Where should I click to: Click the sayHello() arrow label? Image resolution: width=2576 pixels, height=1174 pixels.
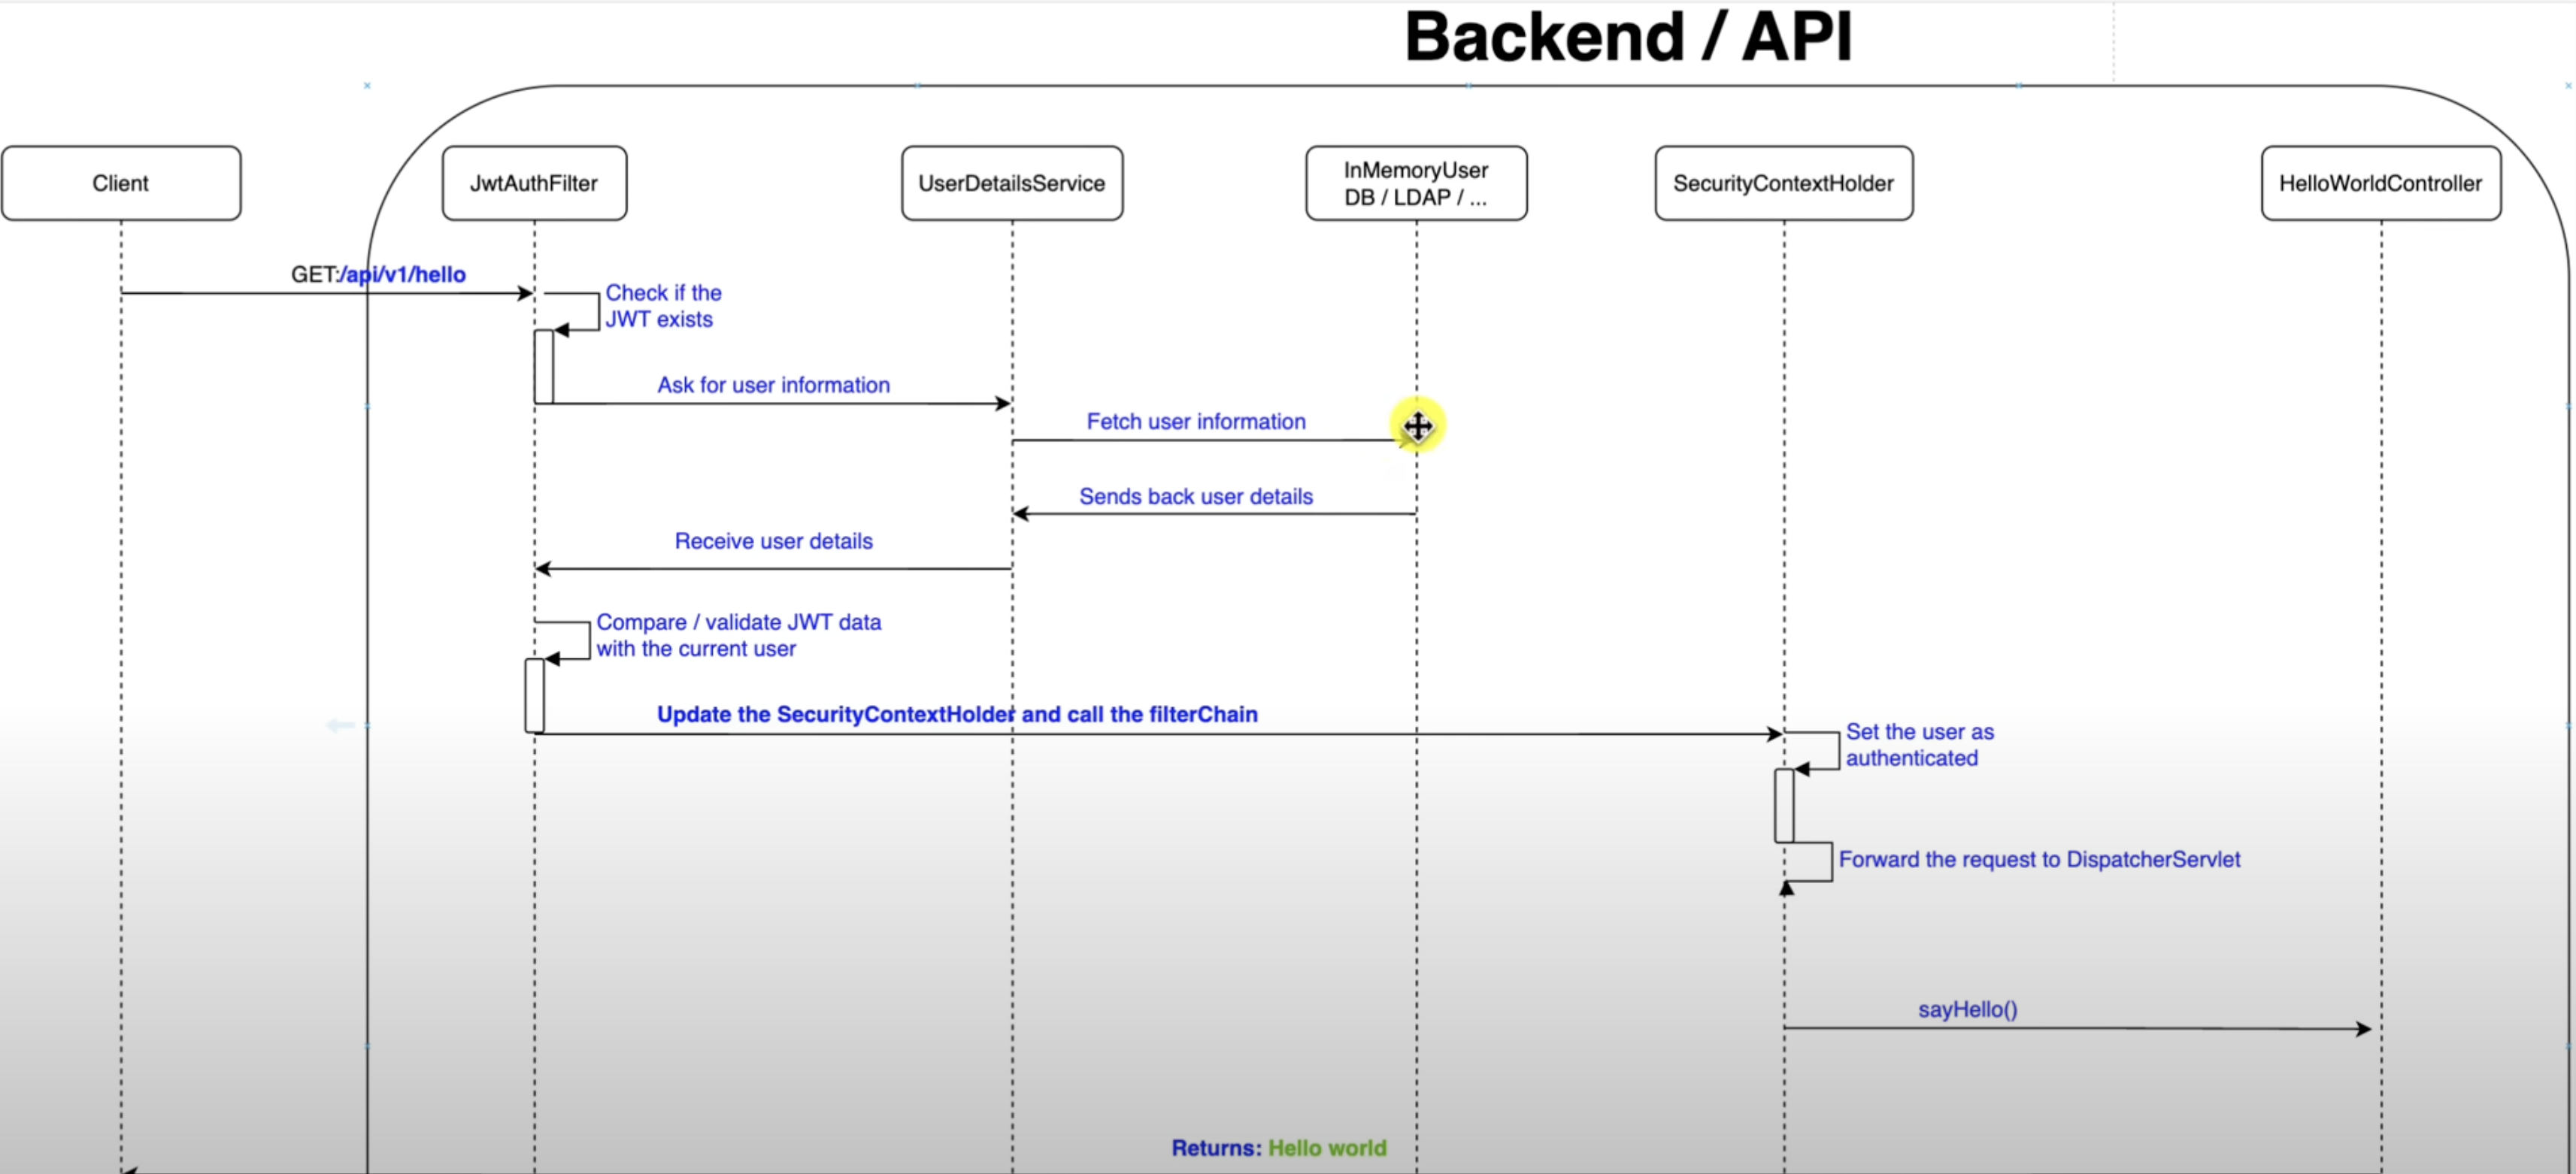1967,1009
